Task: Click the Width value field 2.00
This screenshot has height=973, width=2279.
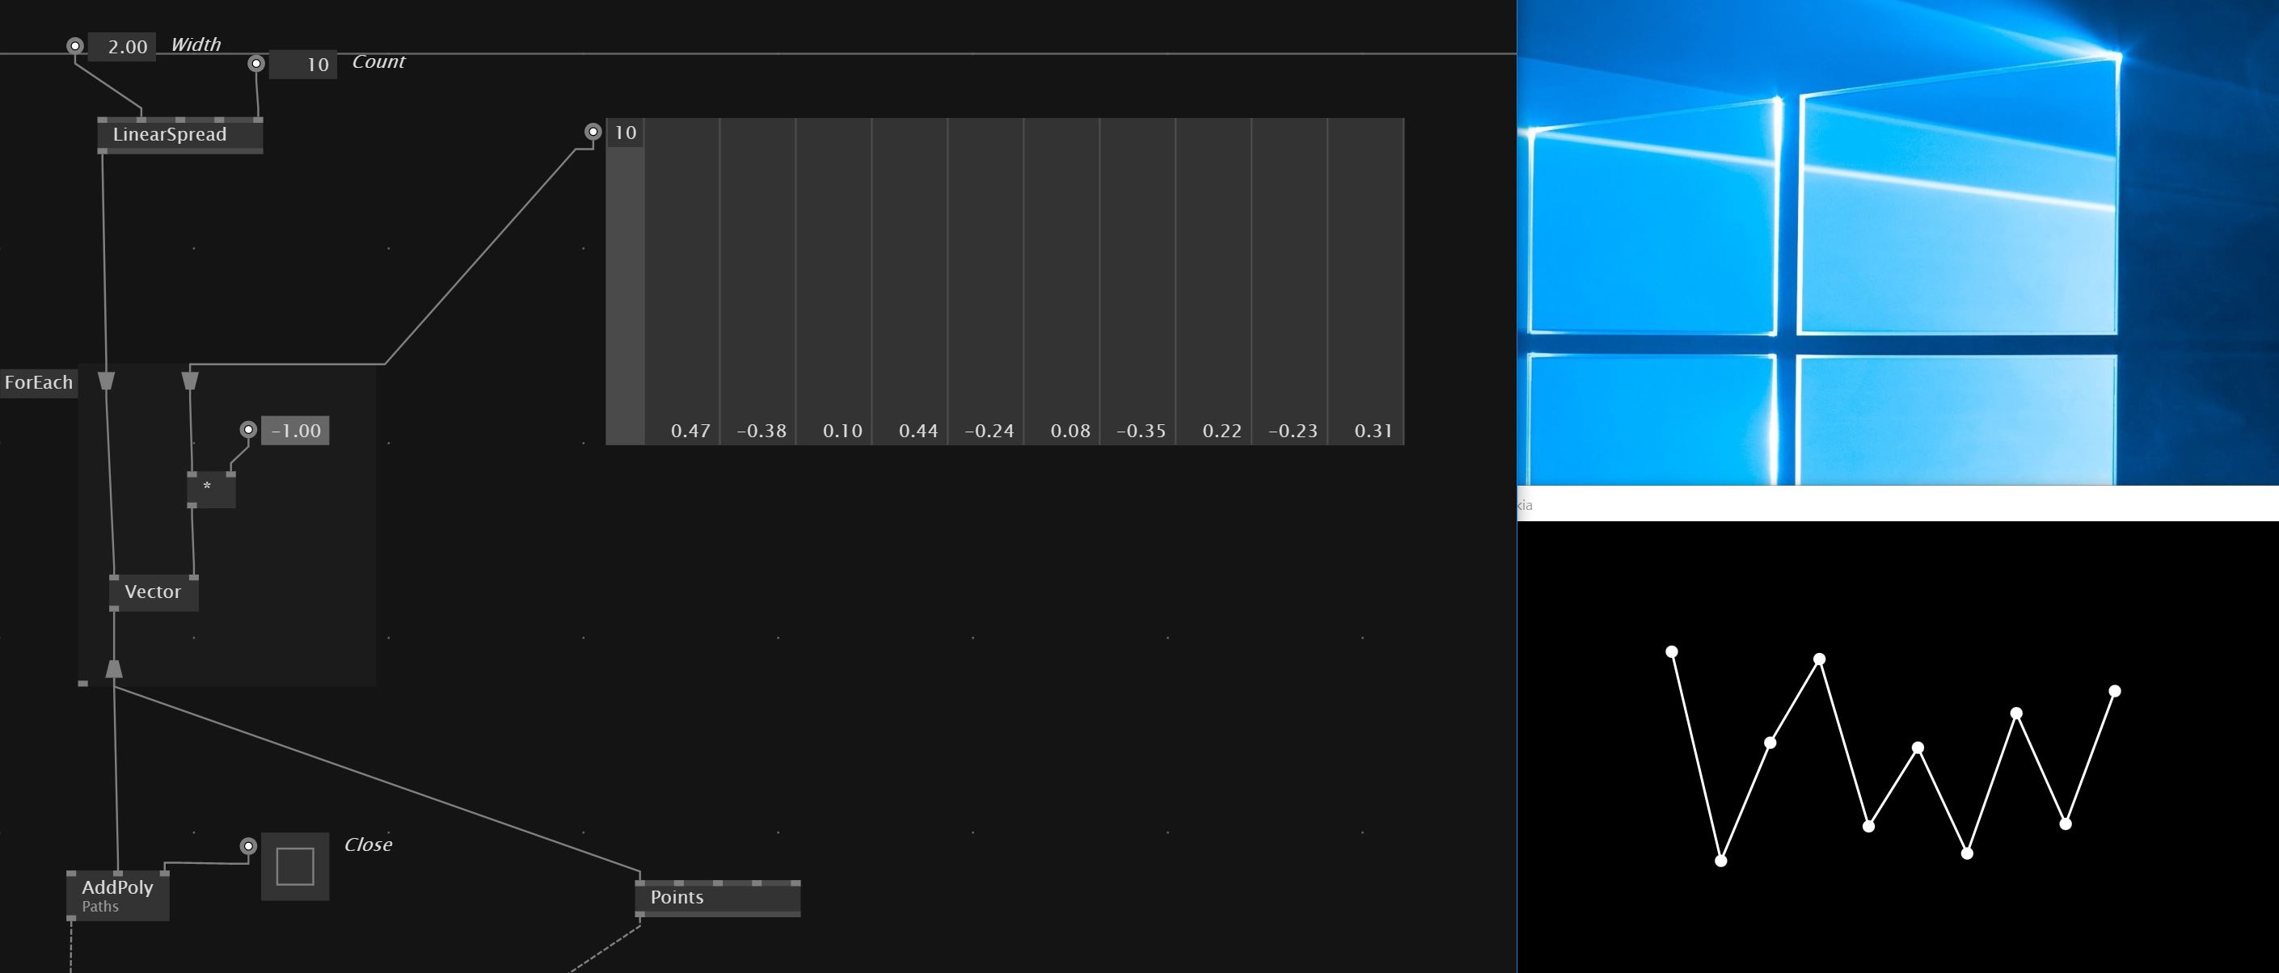Action: [x=122, y=46]
